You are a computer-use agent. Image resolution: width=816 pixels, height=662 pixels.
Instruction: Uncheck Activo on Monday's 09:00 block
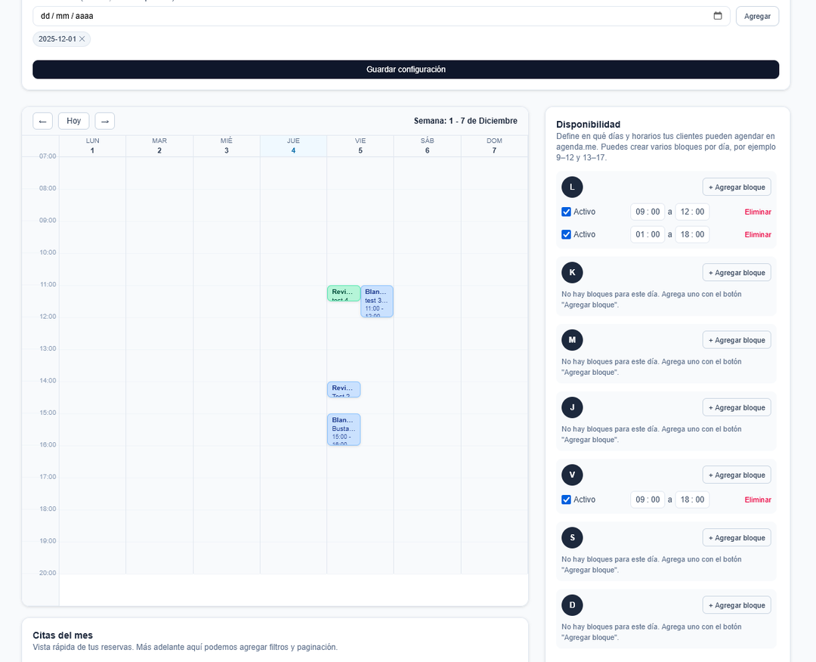[x=566, y=212]
